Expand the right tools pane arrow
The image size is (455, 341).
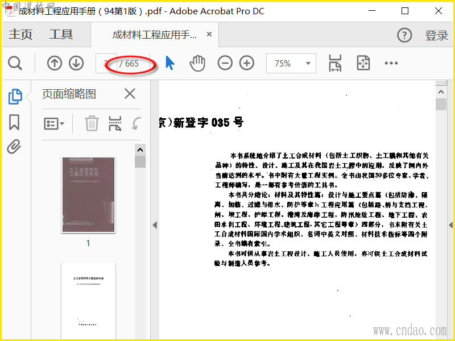[451, 225]
